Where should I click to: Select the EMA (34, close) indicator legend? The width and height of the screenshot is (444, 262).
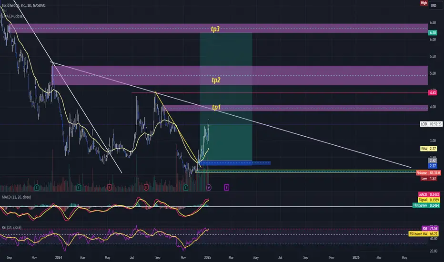coord(12,16)
